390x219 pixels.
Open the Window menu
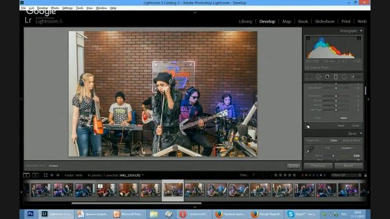pos(101,8)
